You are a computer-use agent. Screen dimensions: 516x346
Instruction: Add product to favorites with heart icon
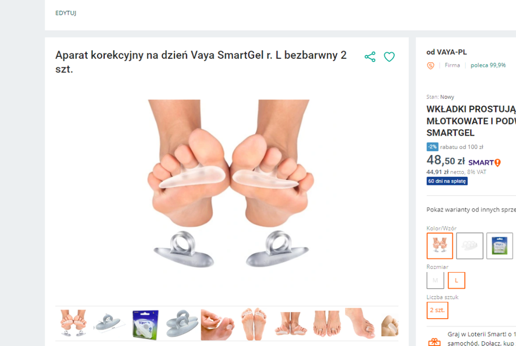pyautogui.click(x=389, y=57)
